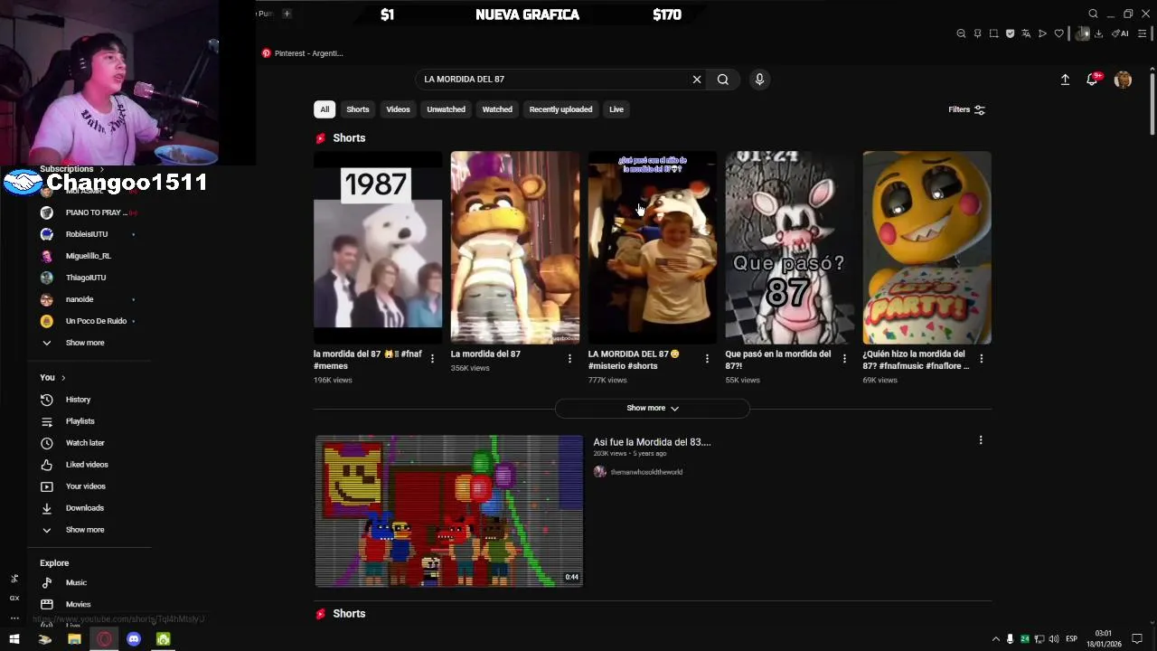This screenshot has width=1157, height=651.
Task: Open the ad-blocker shield icon
Action: pos(1010,33)
